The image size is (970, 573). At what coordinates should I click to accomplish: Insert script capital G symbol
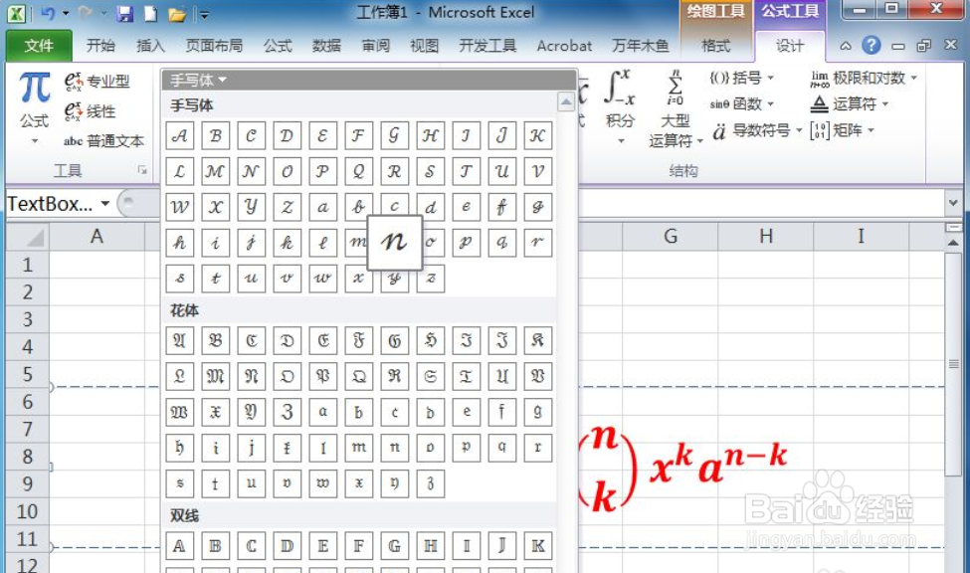[x=394, y=135]
